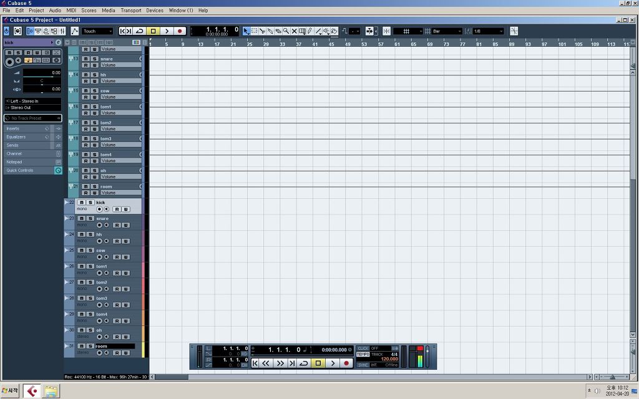Select the Mute X tool
This screenshot has width=639, height=399.
click(295, 31)
